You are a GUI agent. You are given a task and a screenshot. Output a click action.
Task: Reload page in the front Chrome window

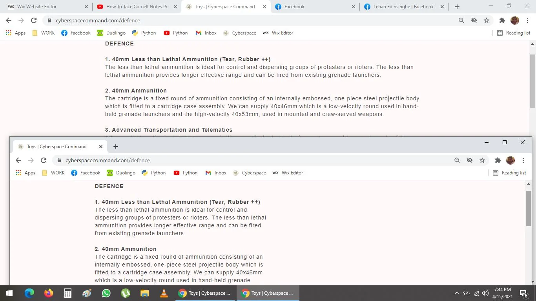(44, 160)
